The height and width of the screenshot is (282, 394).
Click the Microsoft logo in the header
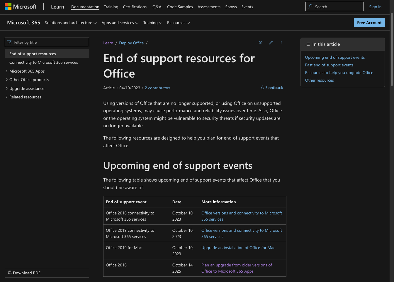pyautogui.click(x=21, y=7)
